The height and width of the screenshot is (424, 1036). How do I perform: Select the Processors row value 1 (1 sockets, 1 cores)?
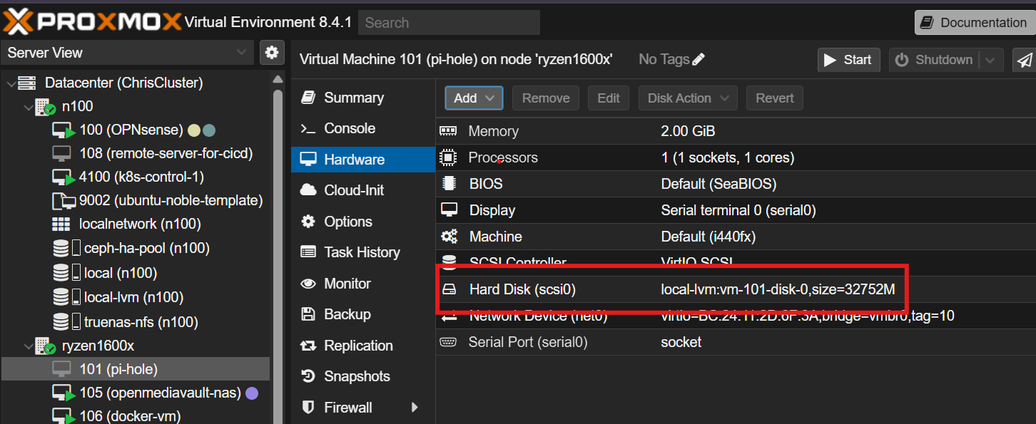(728, 157)
